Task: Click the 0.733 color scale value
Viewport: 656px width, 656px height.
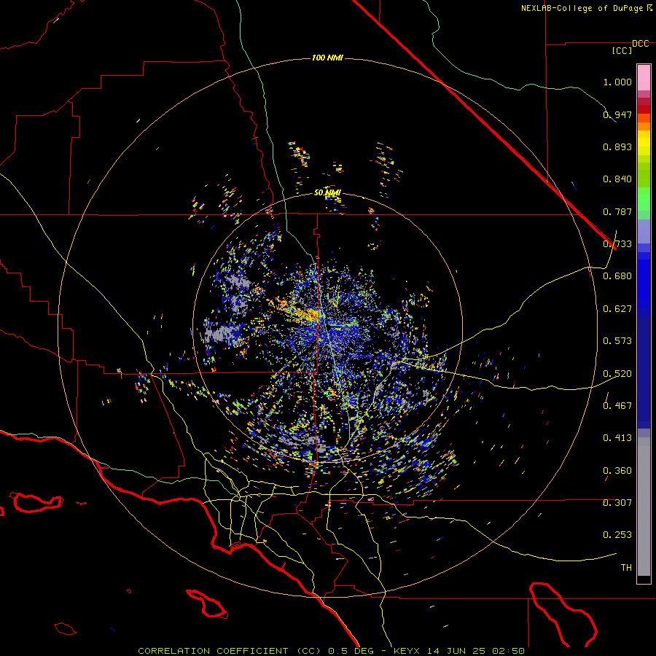Action: [617, 244]
